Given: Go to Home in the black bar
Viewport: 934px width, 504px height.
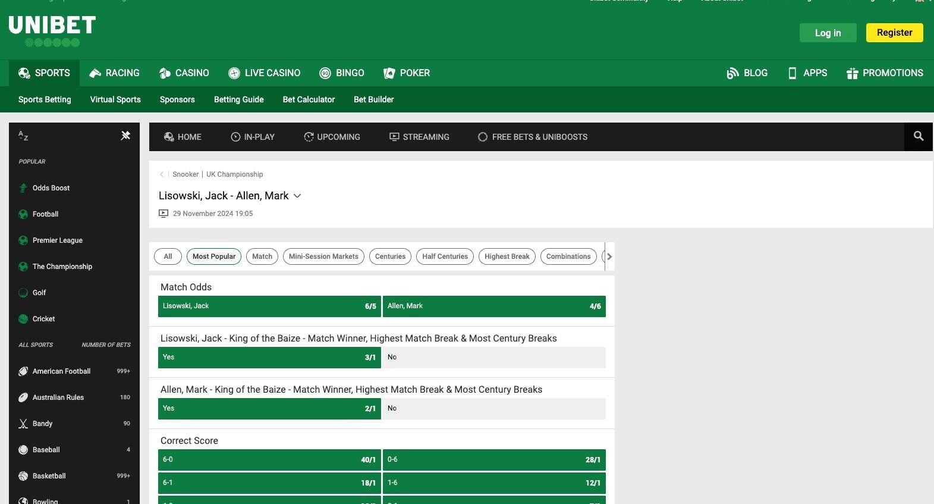Looking at the screenshot, I should (183, 137).
